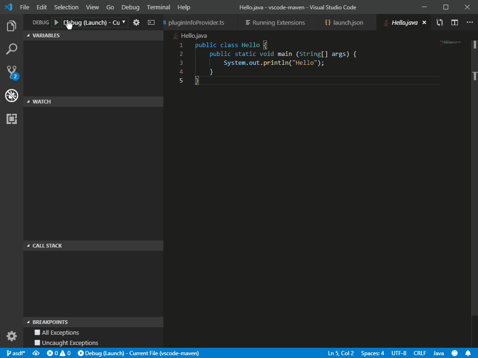
Task: Open launch.json via debug gear icon
Action: 136,22
